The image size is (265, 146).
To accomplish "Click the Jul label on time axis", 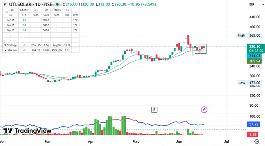I will coord(226,141).
